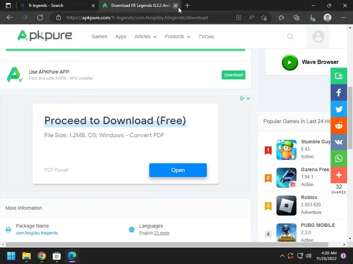Share page on Facebook

coord(339,92)
